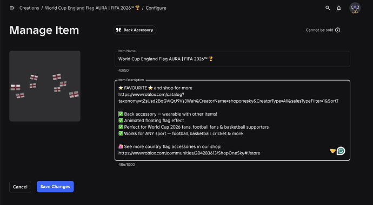Open the user avatar menu

tap(355, 8)
